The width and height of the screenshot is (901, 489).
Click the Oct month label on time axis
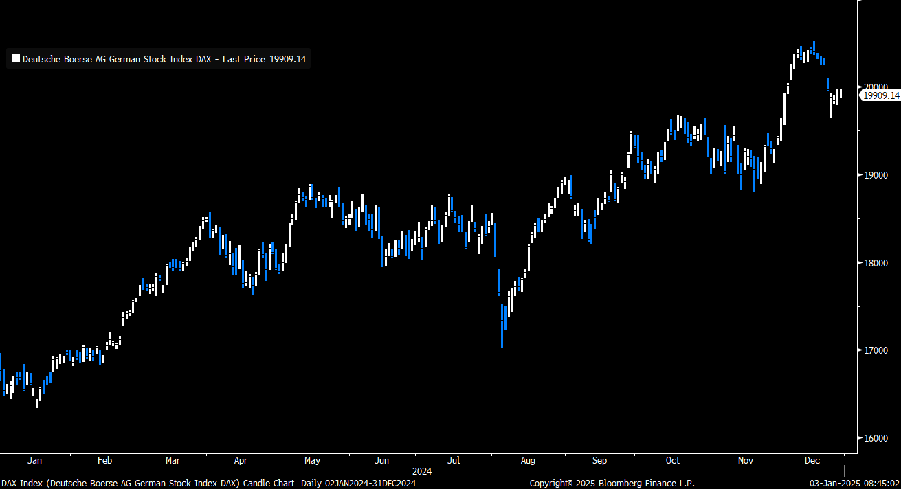coord(673,461)
